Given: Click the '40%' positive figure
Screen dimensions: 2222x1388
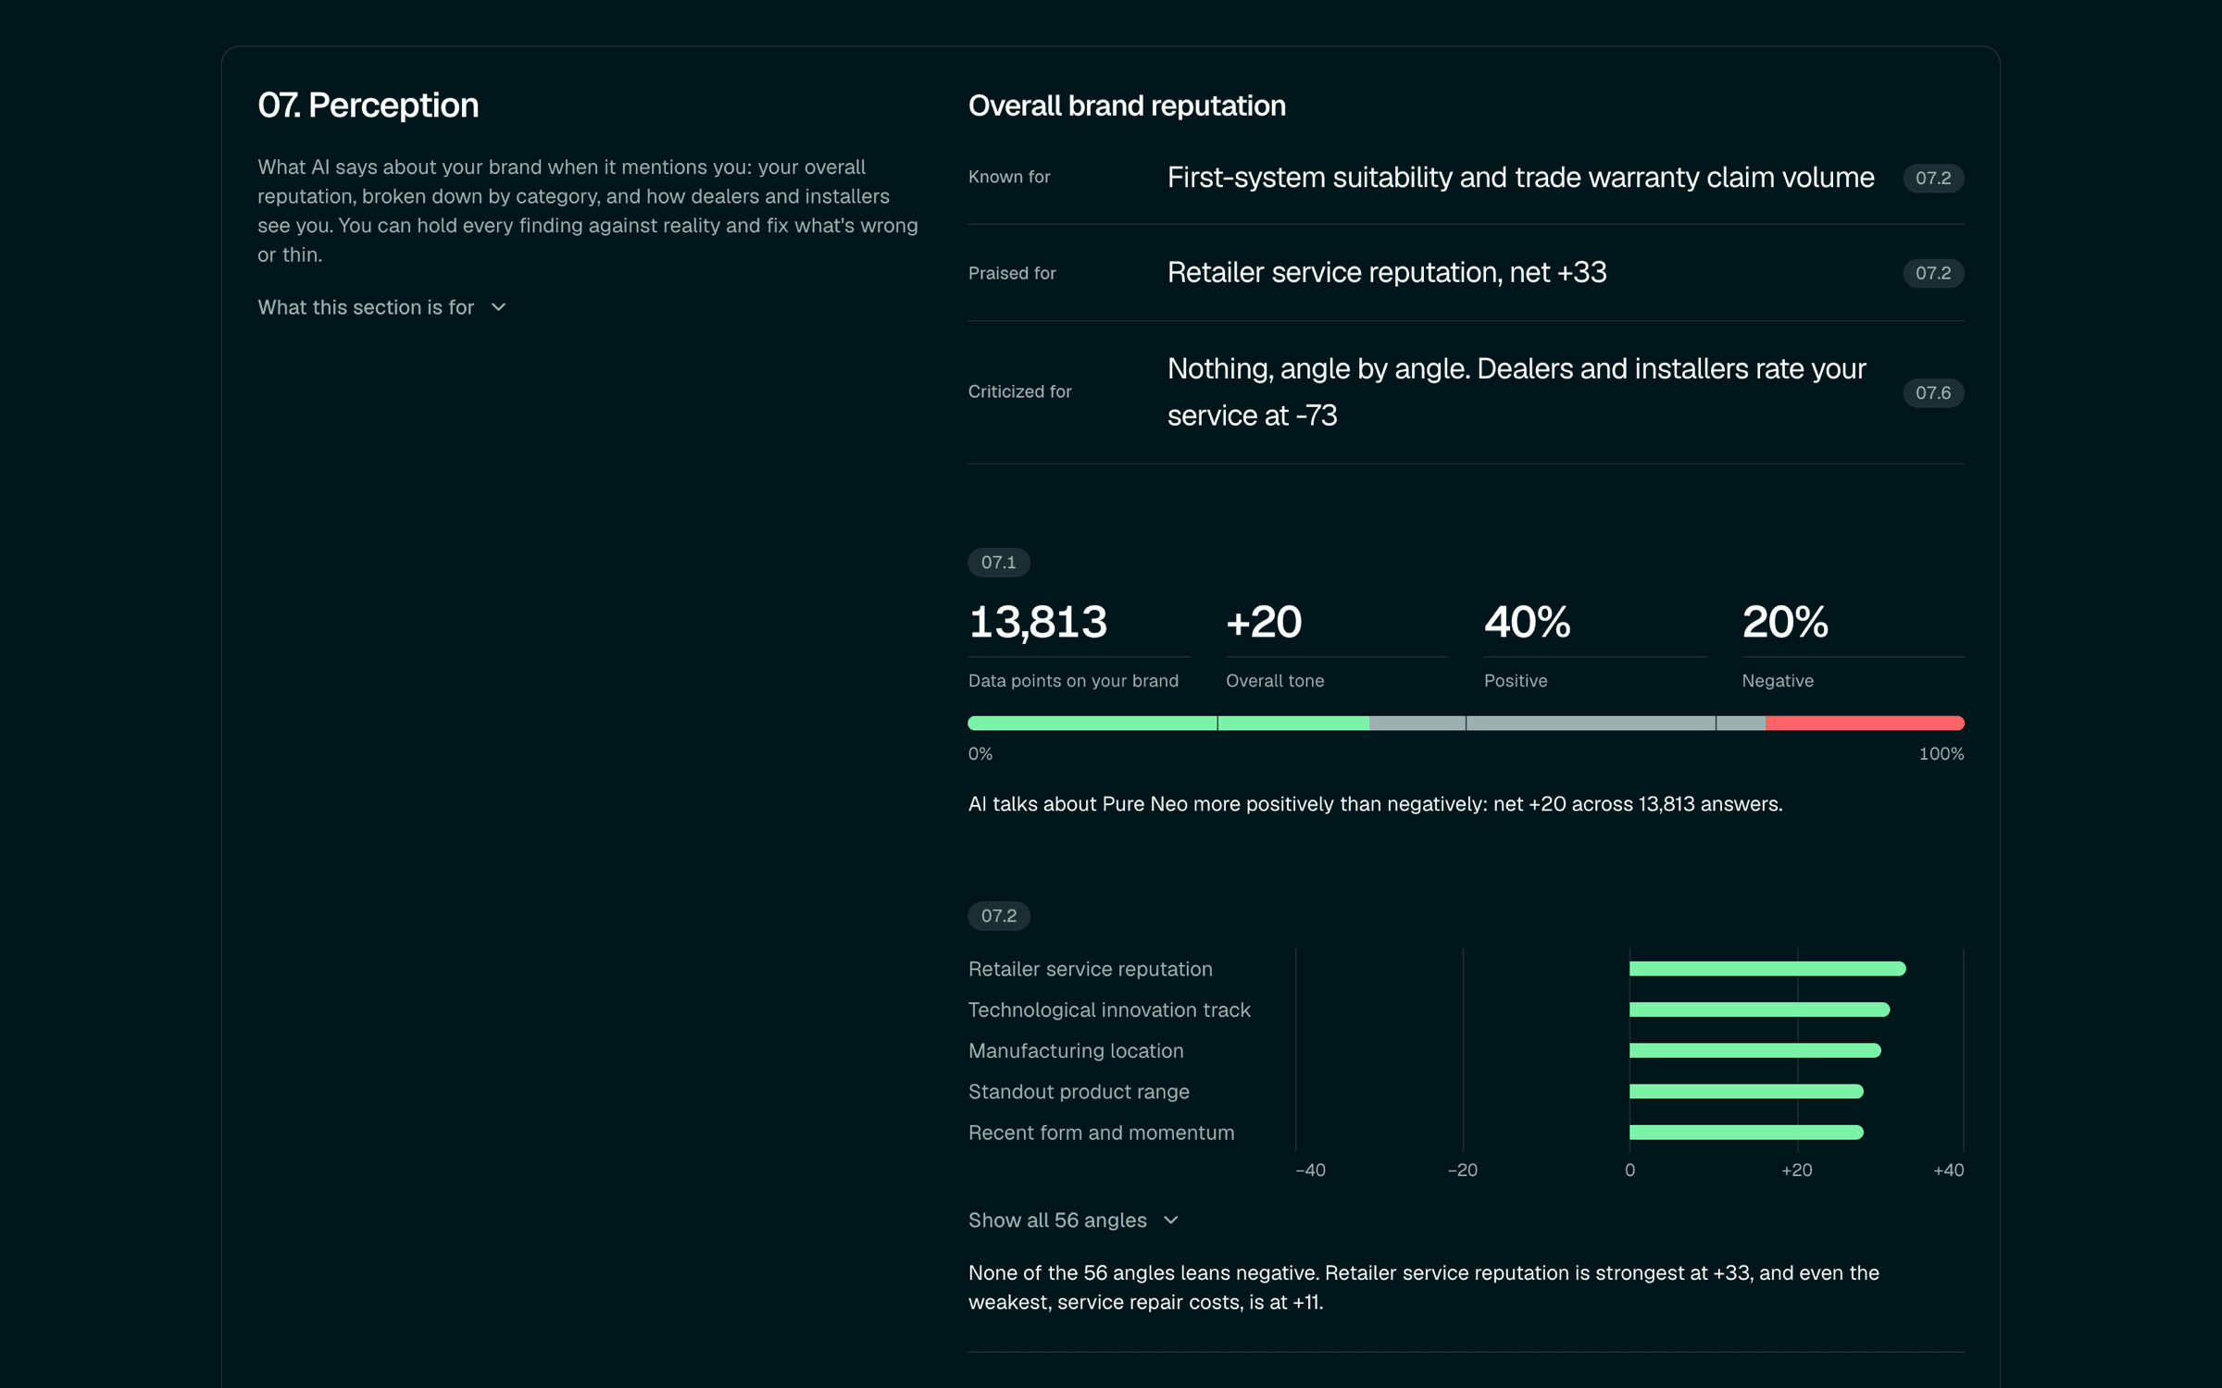Looking at the screenshot, I should coord(1527,622).
